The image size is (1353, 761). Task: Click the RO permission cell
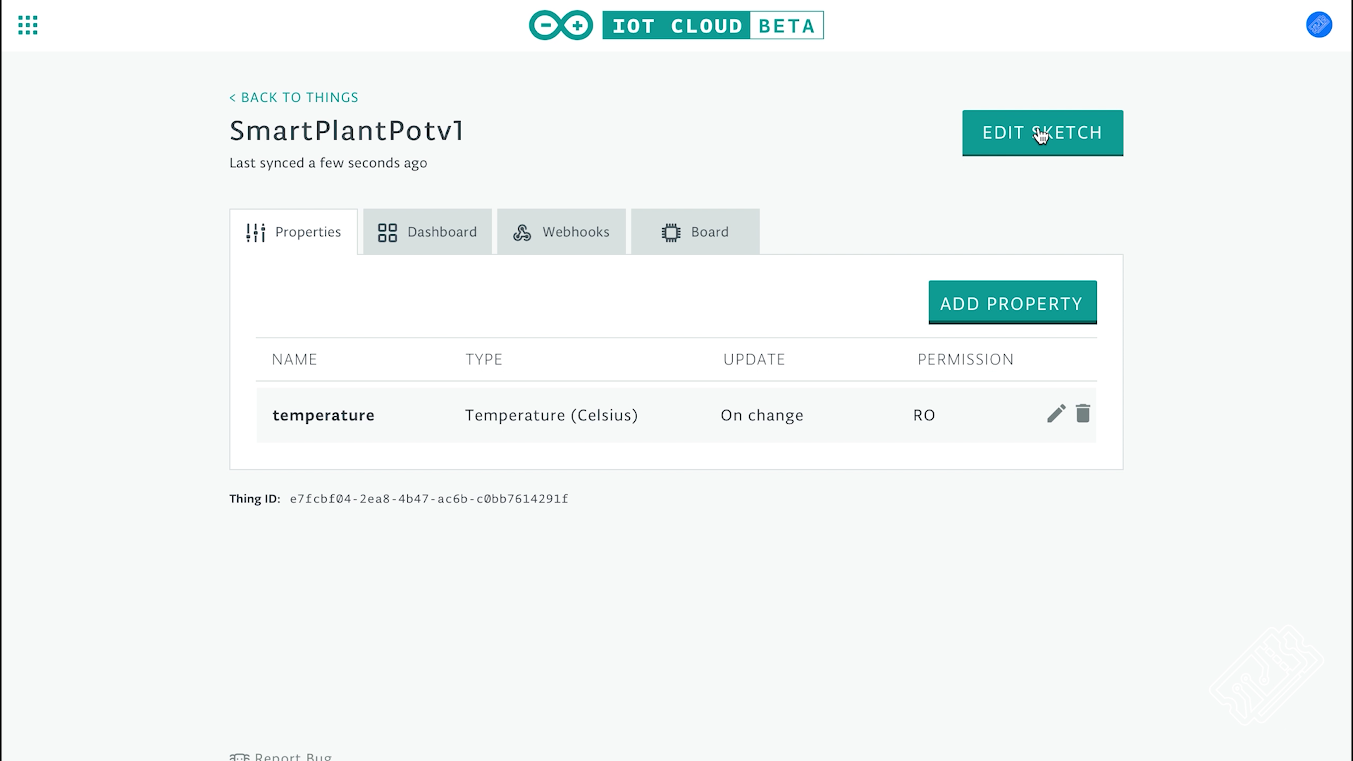(x=924, y=415)
